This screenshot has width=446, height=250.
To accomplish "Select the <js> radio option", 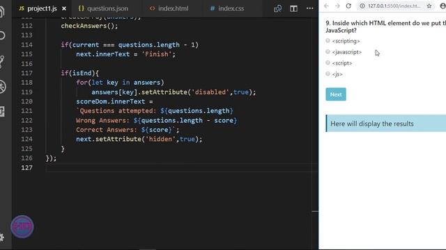I will click(x=328, y=74).
